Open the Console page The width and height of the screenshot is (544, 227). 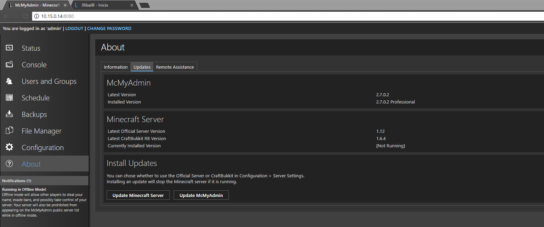(34, 65)
